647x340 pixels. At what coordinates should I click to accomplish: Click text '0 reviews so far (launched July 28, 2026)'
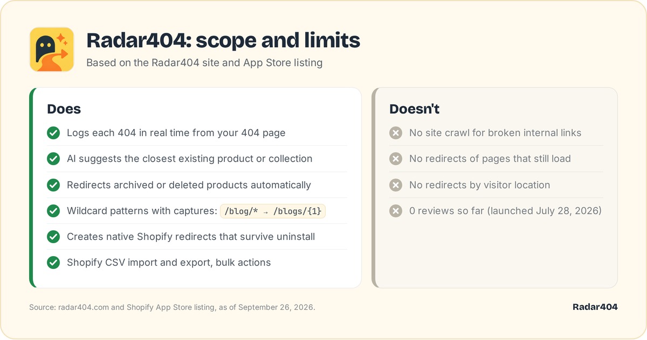pos(505,211)
